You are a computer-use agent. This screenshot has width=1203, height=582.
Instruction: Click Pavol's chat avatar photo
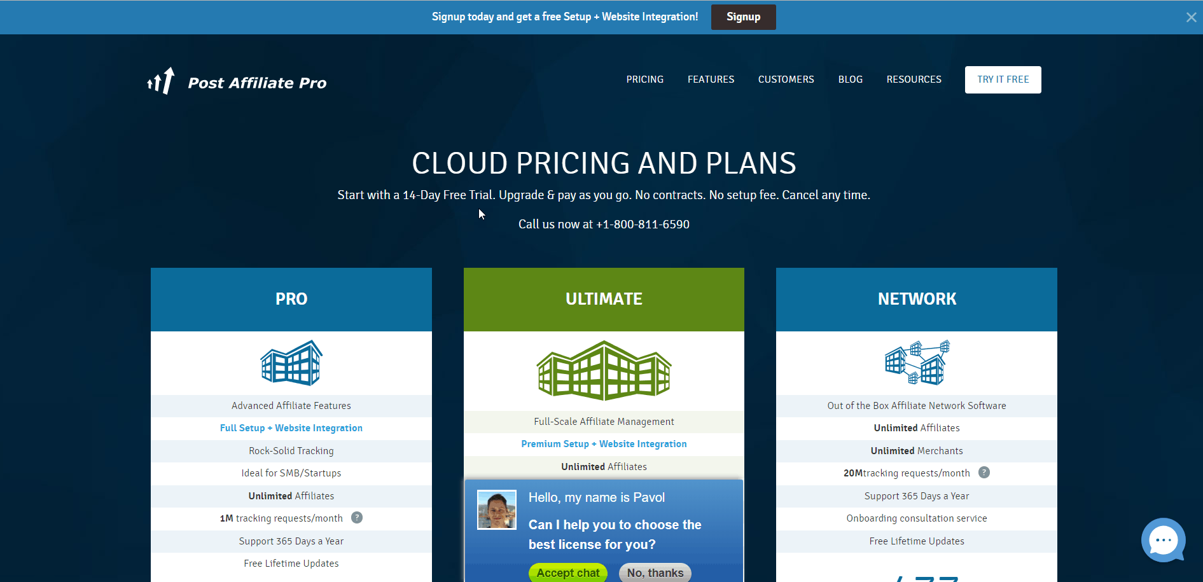click(x=497, y=509)
